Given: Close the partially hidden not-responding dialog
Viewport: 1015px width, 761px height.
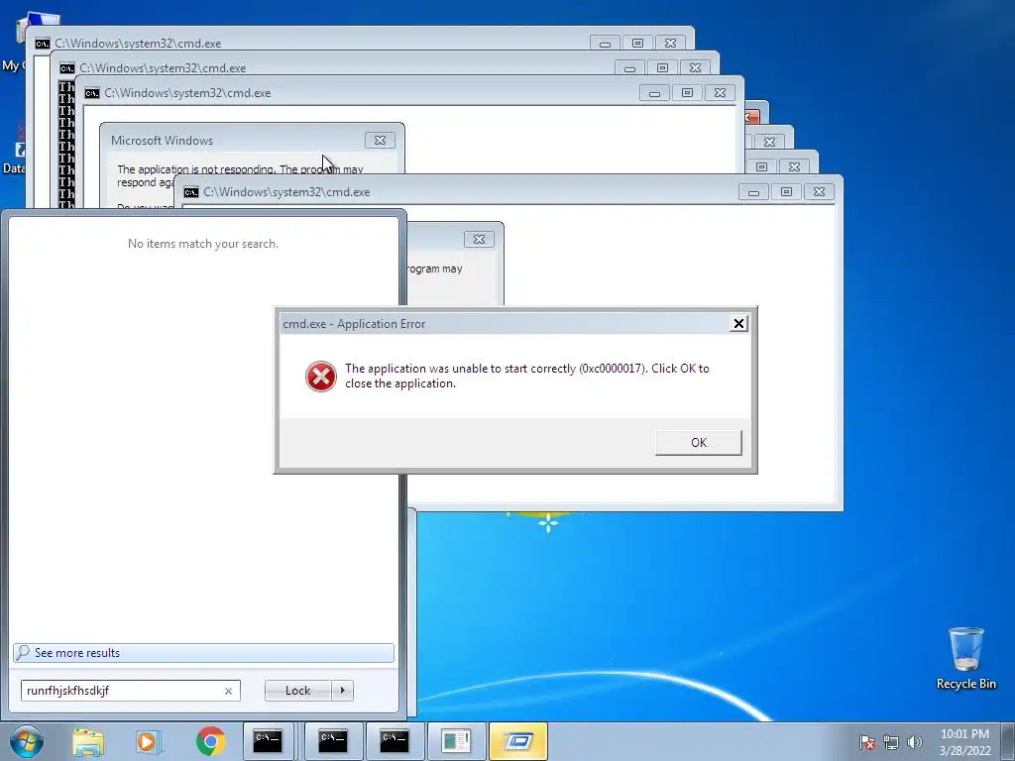Looking at the screenshot, I should click(x=479, y=240).
